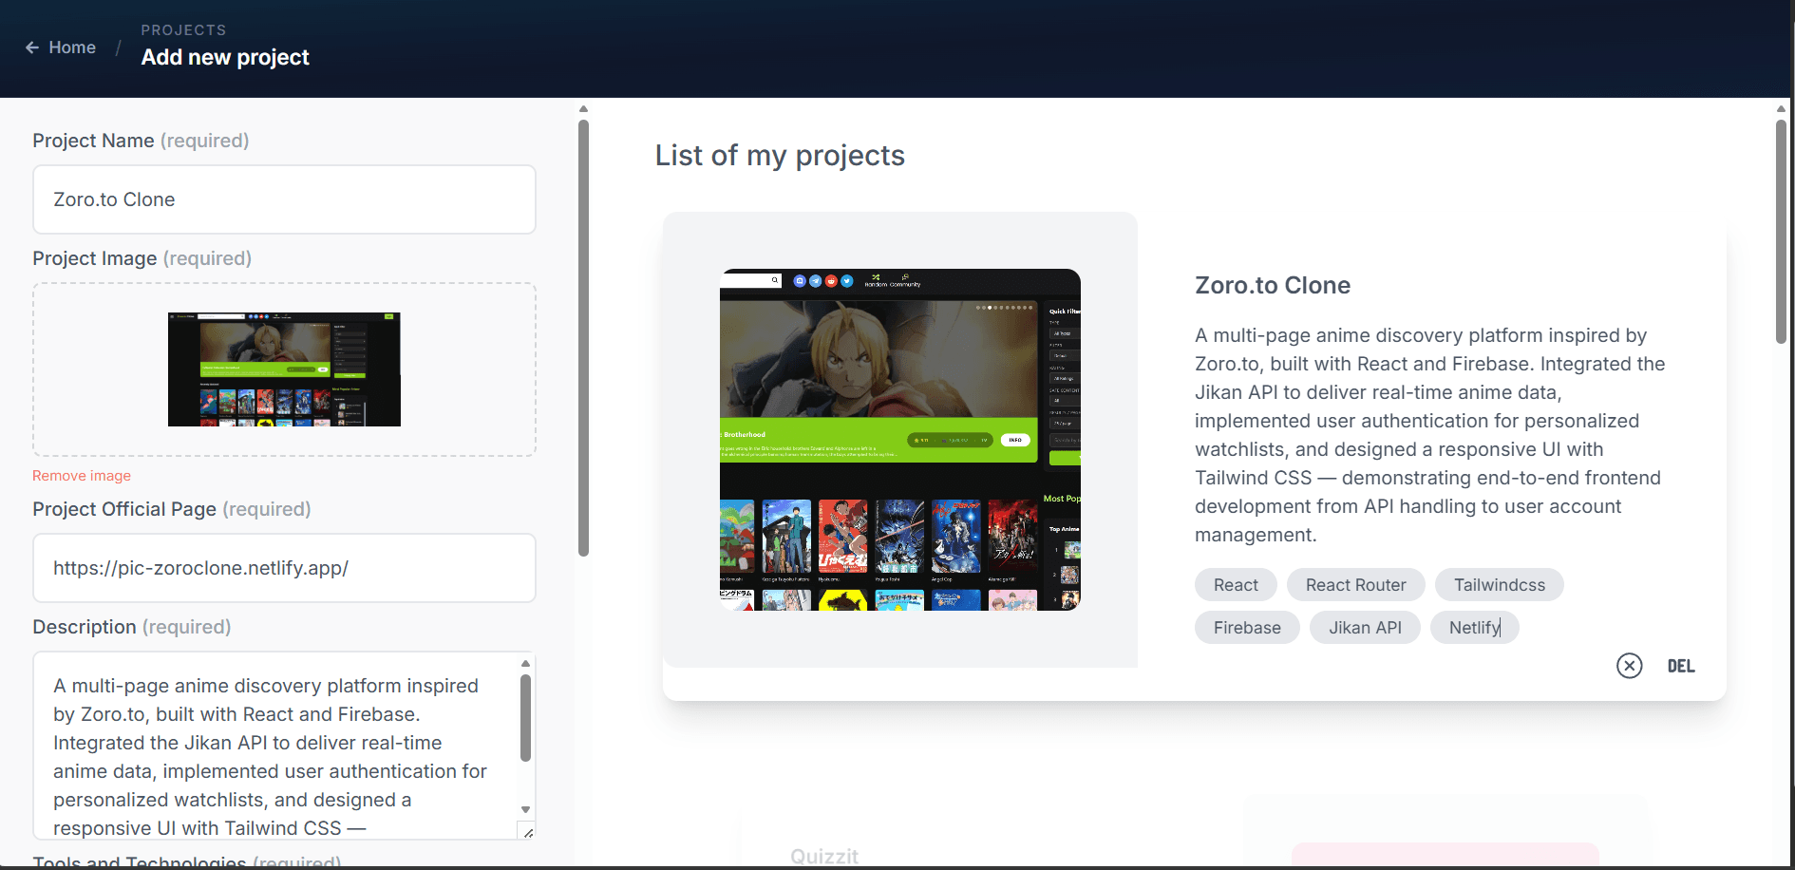1795x870 pixels.
Task: Click the Zoro.to Clone project screenshot
Action: [x=900, y=440]
